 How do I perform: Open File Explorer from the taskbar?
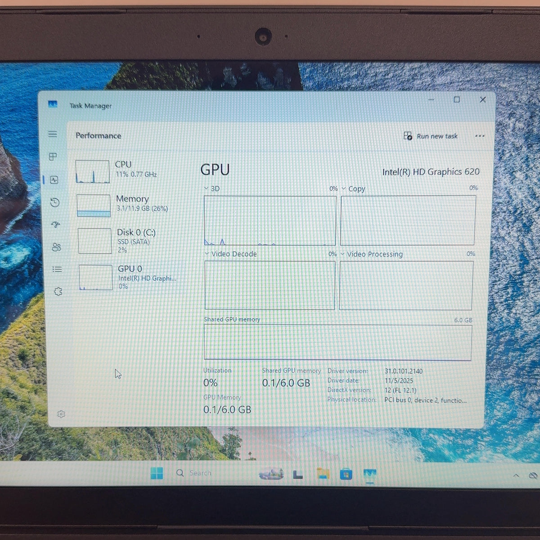(323, 474)
